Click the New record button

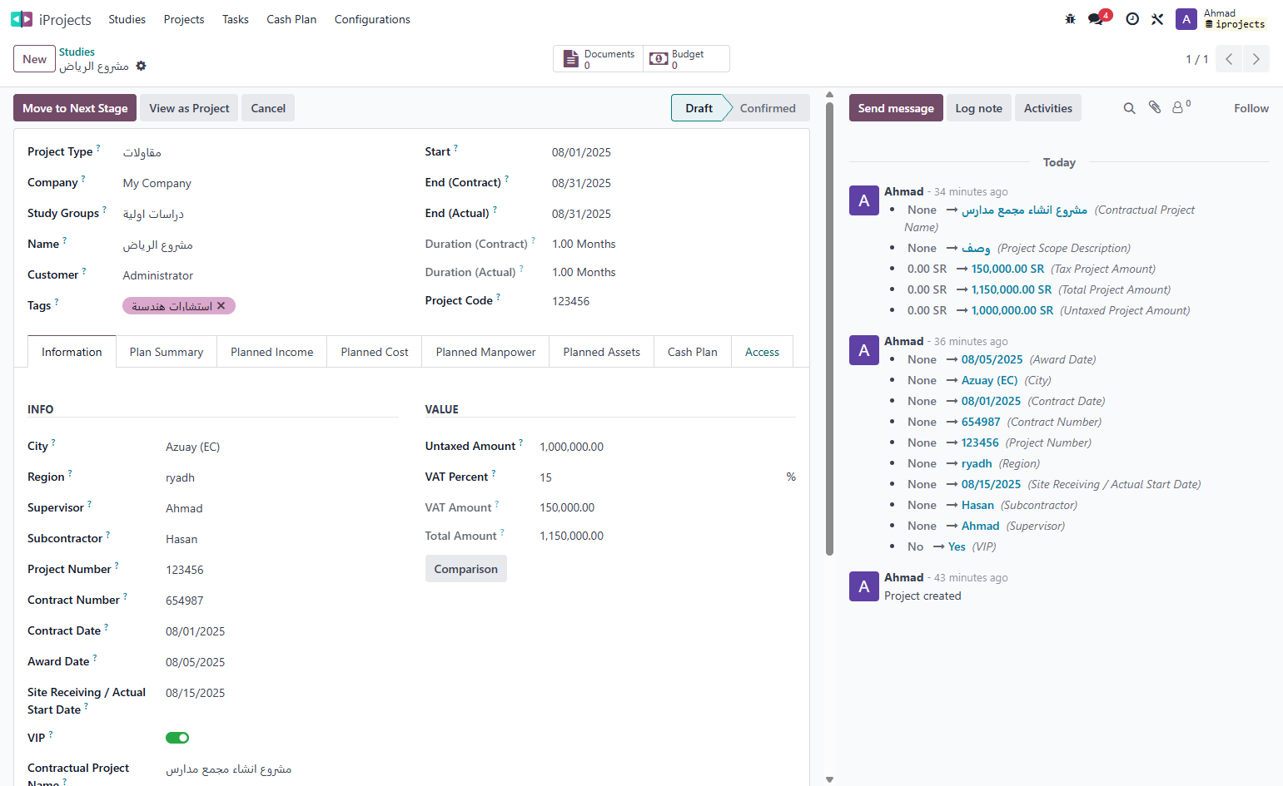[x=35, y=59]
